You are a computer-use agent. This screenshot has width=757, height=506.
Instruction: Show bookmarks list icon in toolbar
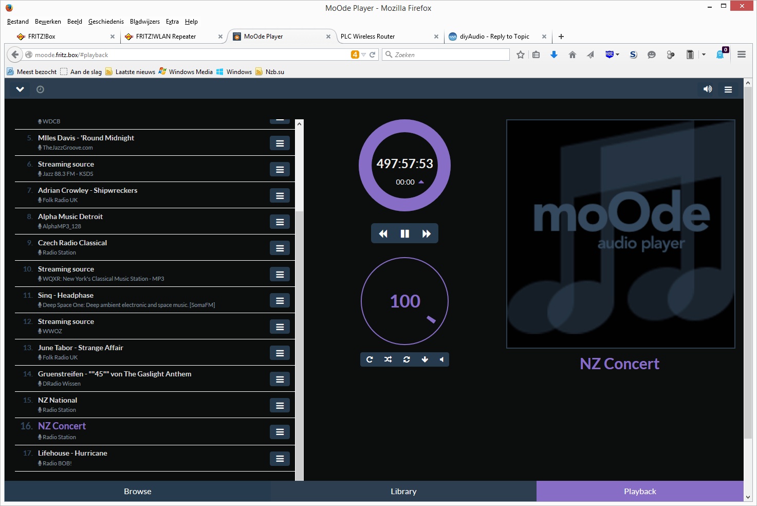[x=536, y=55]
